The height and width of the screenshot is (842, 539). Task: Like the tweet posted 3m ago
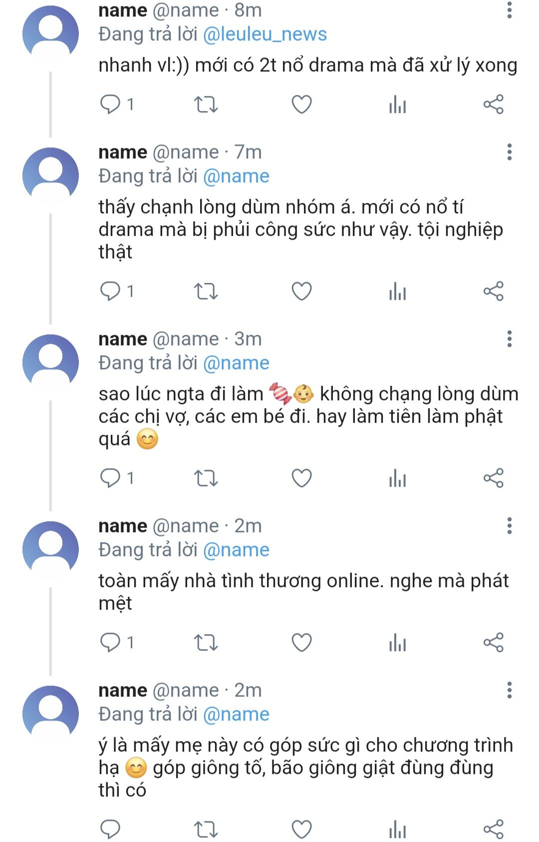[x=301, y=478]
